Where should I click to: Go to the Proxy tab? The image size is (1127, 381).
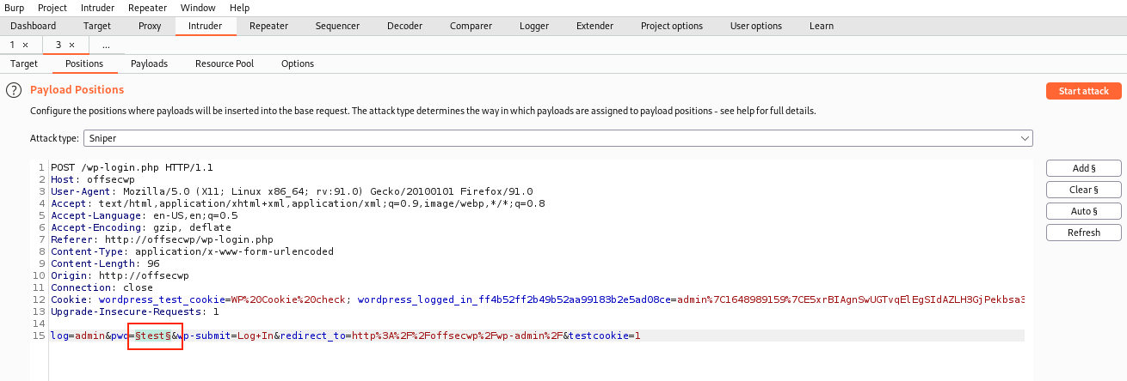[150, 26]
